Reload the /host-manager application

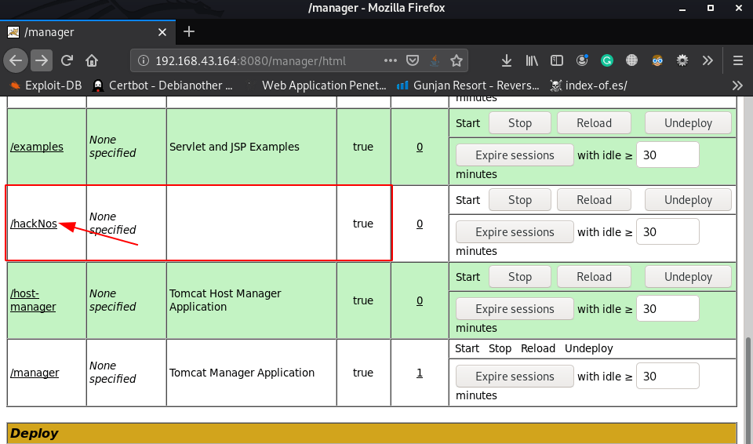click(594, 277)
